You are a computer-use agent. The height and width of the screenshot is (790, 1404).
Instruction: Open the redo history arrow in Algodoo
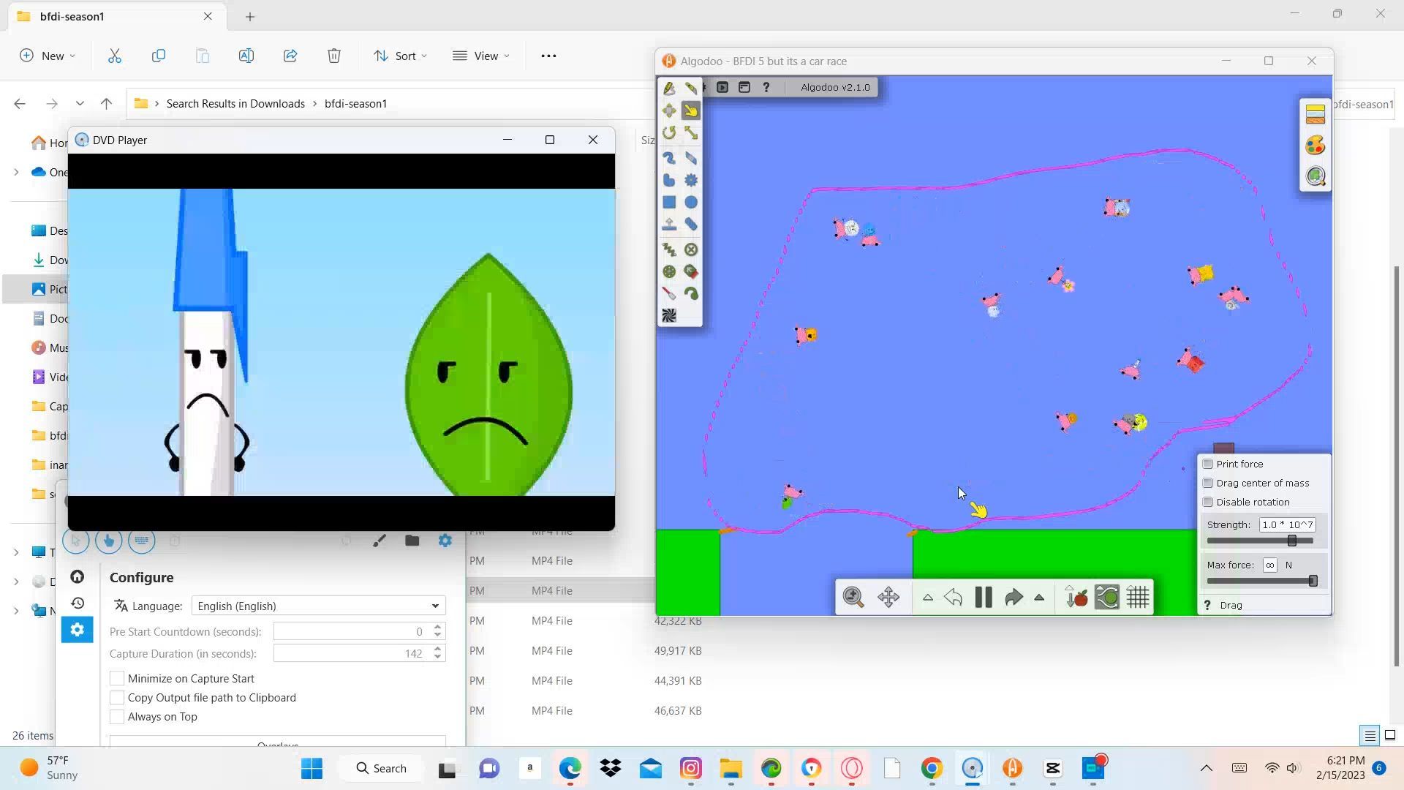[x=1039, y=598]
